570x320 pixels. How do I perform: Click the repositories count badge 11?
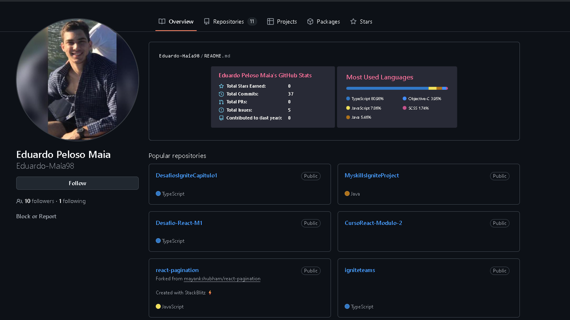[x=252, y=21]
